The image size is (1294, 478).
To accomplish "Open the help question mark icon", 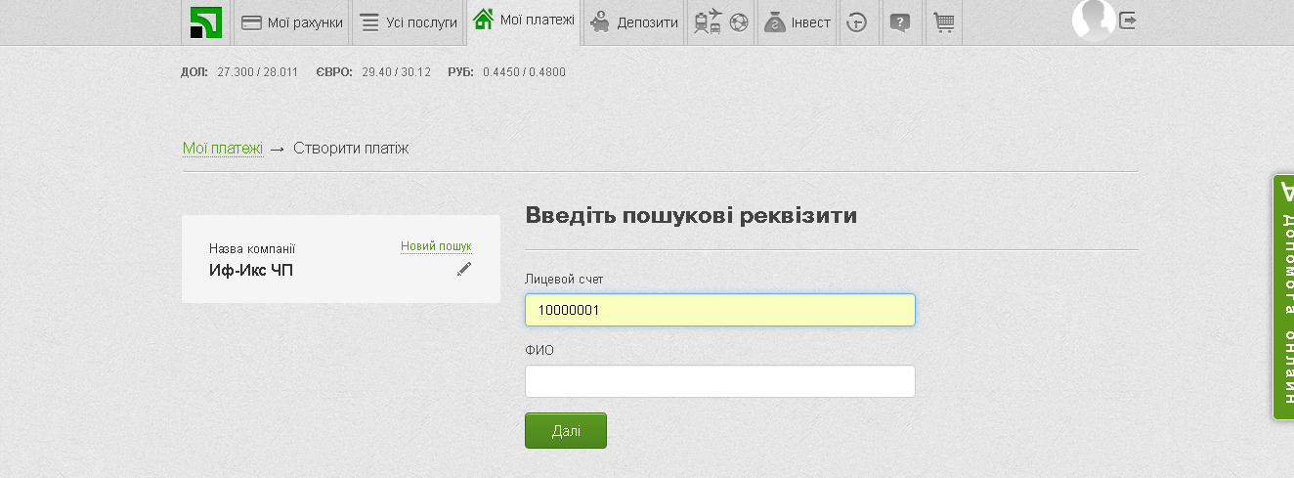I will [901, 22].
